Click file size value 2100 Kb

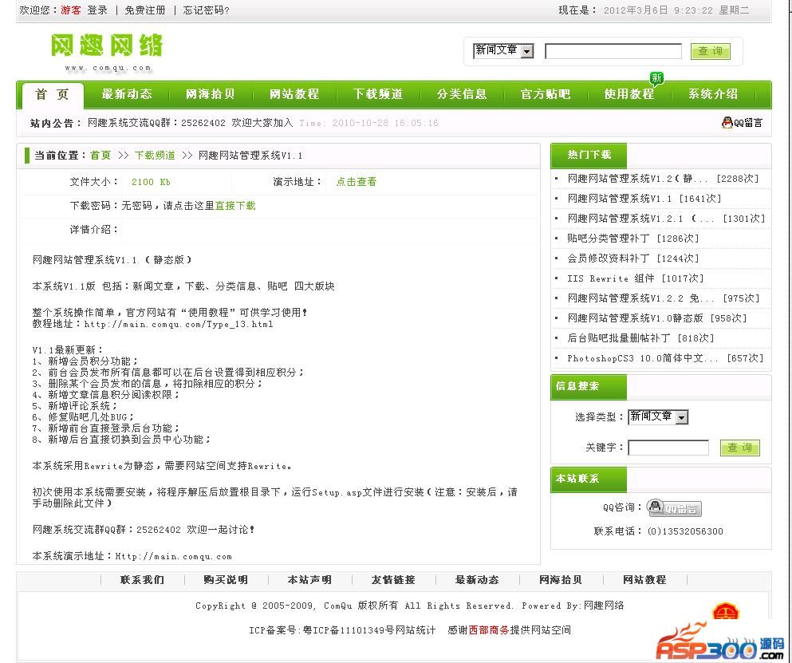tap(151, 182)
